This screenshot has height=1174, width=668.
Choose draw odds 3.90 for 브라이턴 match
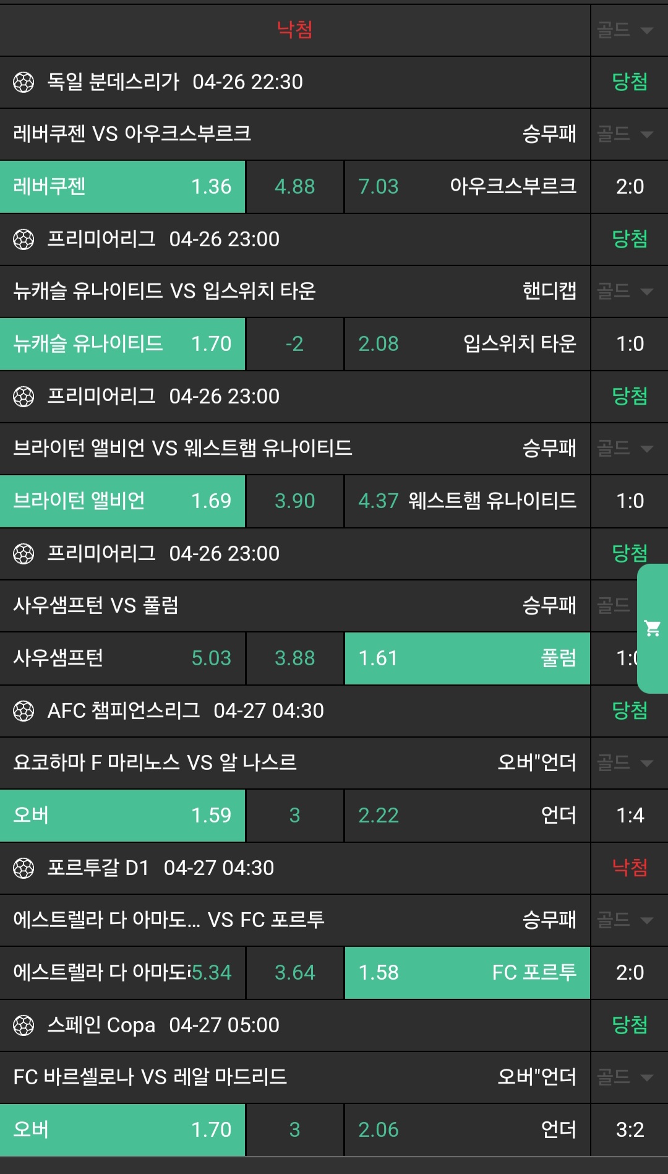pyautogui.click(x=294, y=501)
